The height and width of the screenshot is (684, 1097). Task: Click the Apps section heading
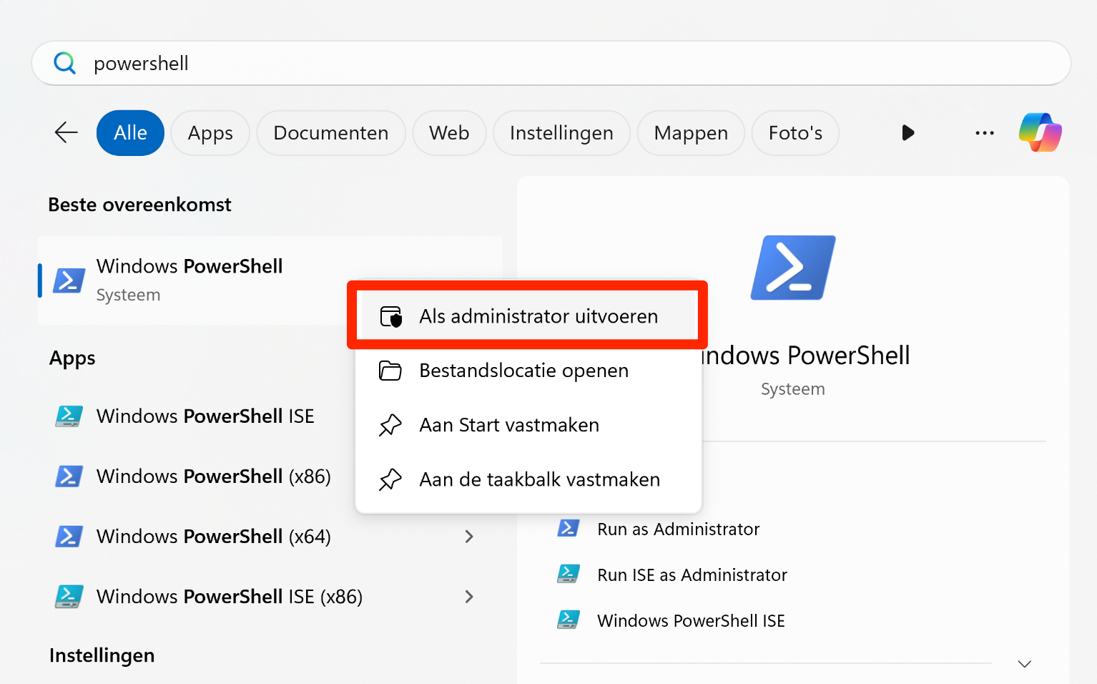point(72,358)
